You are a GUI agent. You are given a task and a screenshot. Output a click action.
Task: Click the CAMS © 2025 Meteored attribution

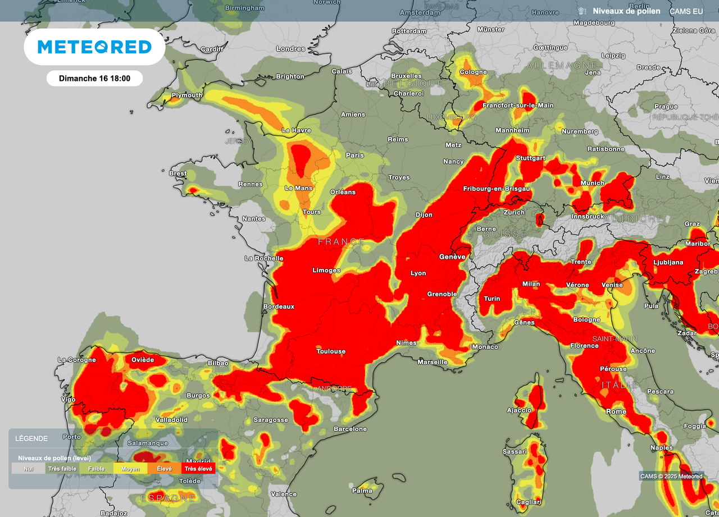pos(671,477)
